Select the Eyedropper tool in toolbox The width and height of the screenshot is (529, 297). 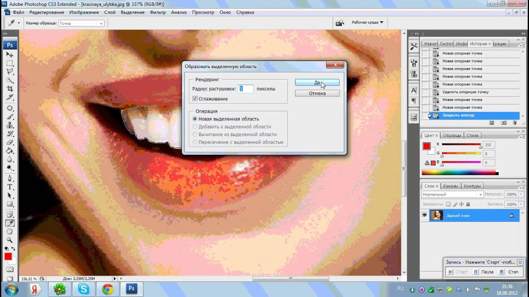pyautogui.click(x=10, y=223)
